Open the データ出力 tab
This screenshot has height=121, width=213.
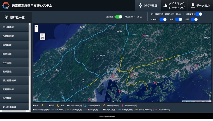pos(200,6)
